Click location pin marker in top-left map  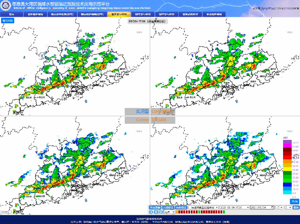[x=86, y=101]
